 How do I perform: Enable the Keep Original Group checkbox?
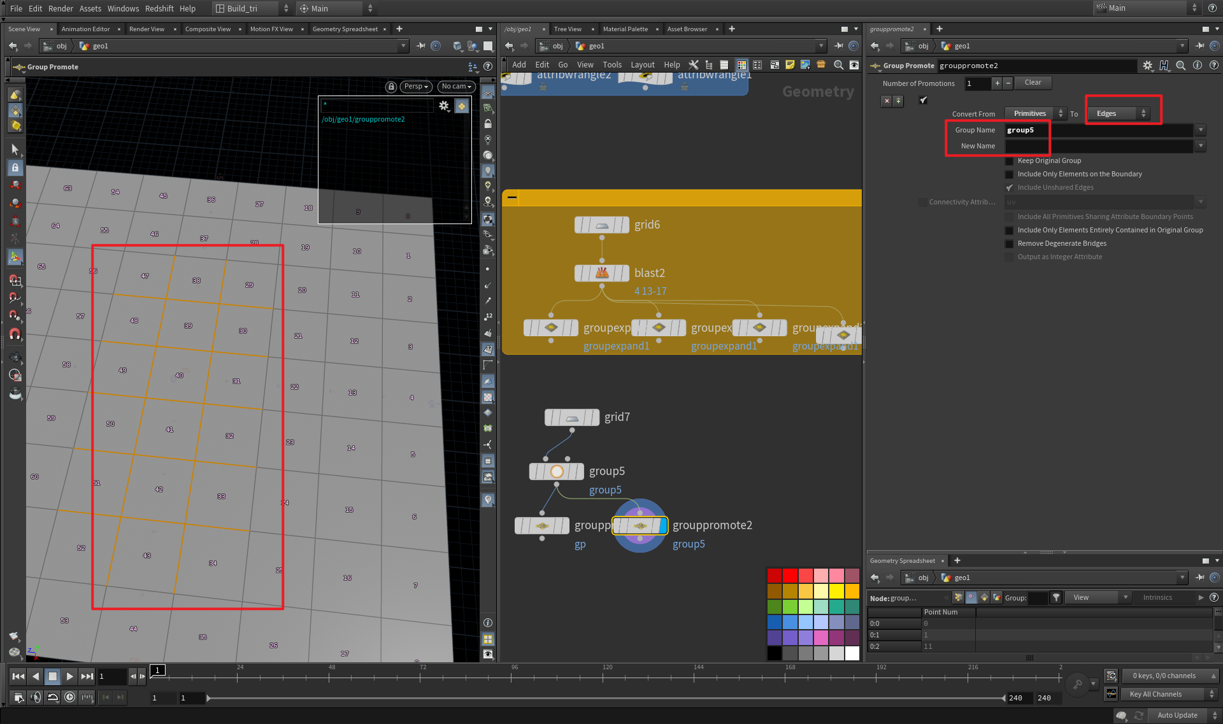pyautogui.click(x=1010, y=160)
